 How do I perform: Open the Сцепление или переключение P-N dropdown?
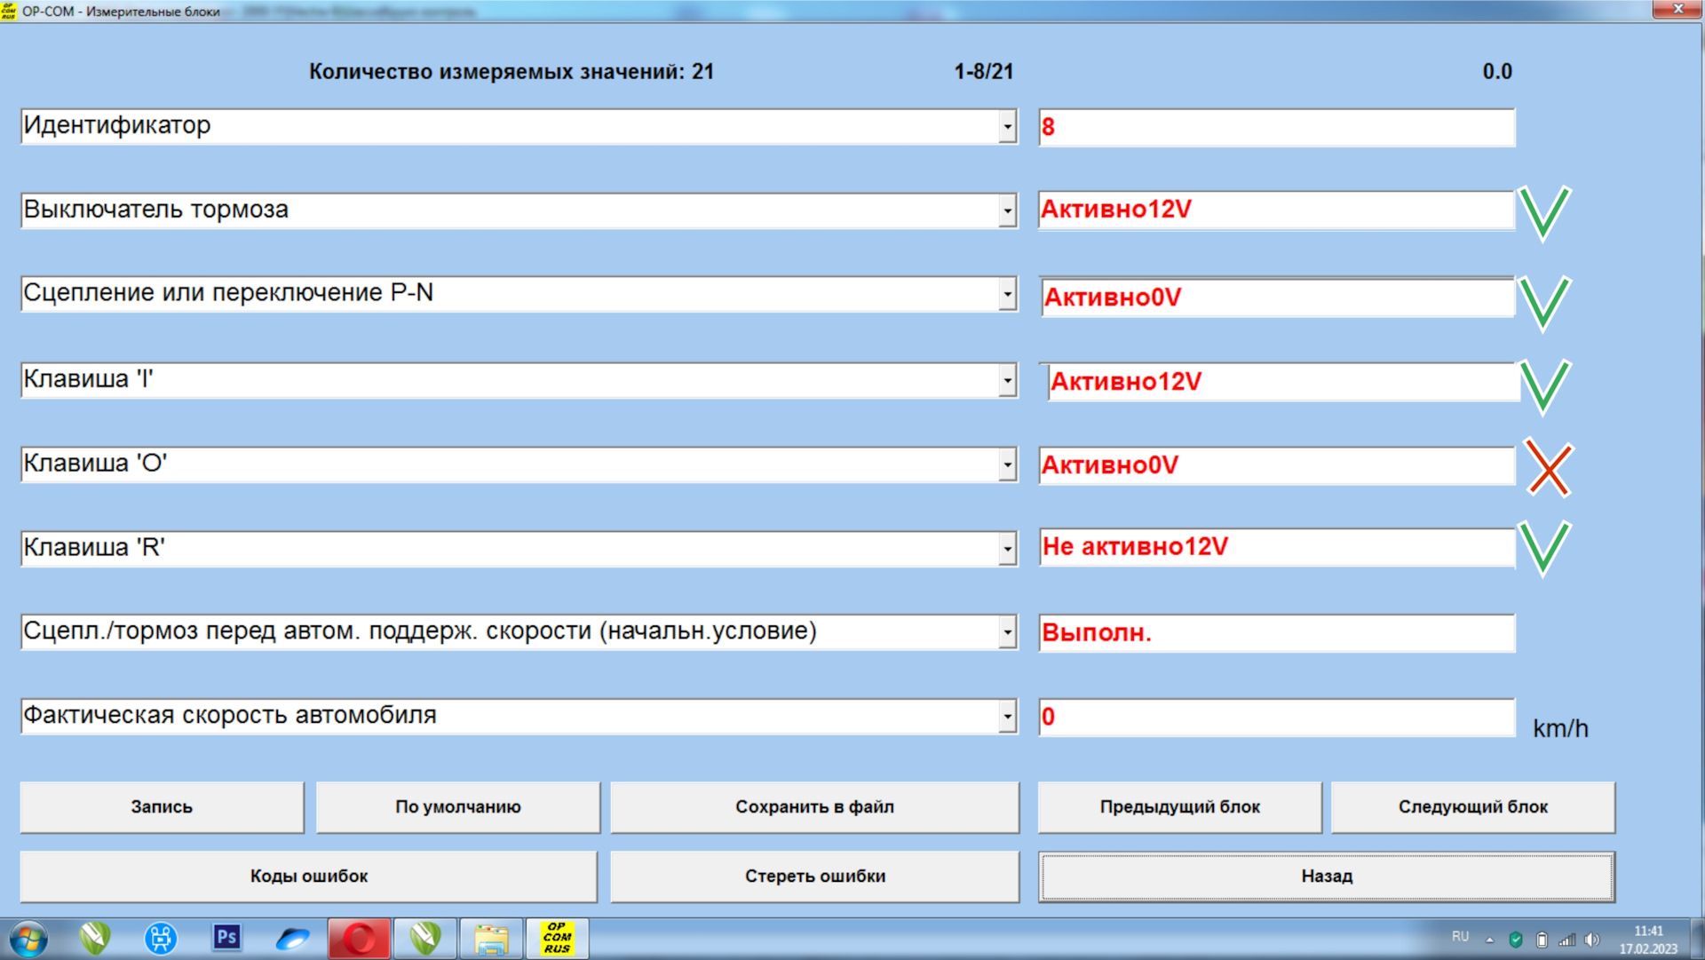click(x=1007, y=294)
